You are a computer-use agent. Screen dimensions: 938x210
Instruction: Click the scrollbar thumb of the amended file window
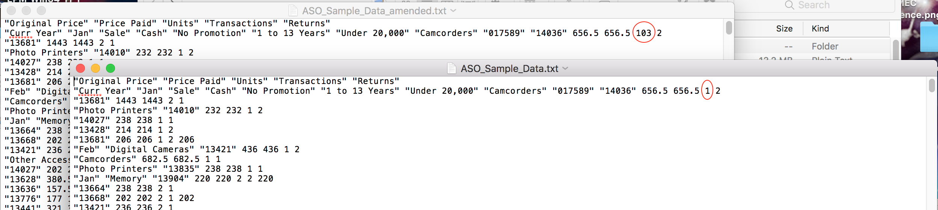pos(729,28)
